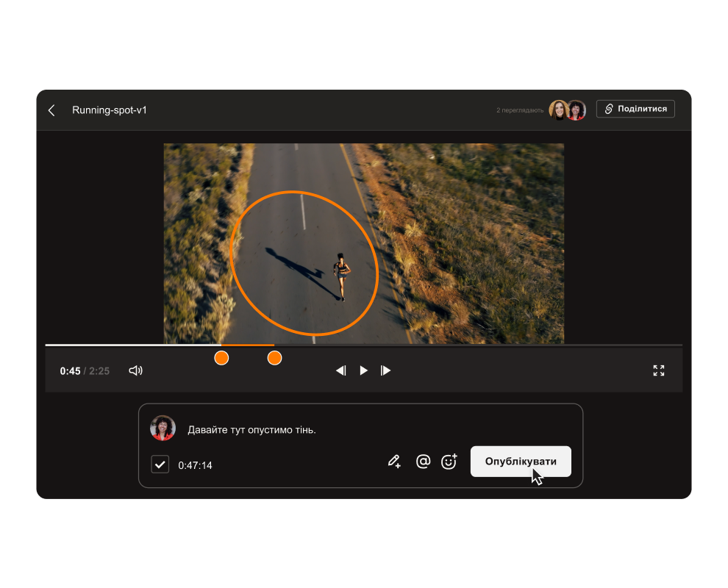
Task: Click the @ mention icon
Action: pos(423,462)
